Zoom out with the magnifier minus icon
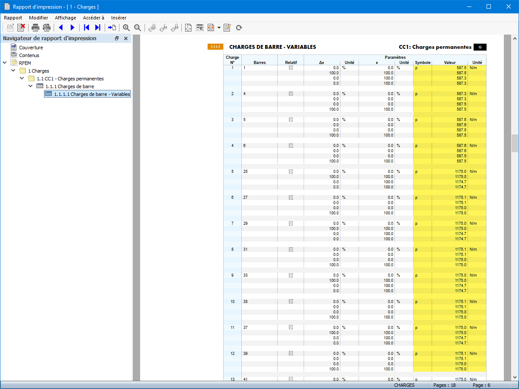The height and width of the screenshot is (389, 519). pos(138,28)
